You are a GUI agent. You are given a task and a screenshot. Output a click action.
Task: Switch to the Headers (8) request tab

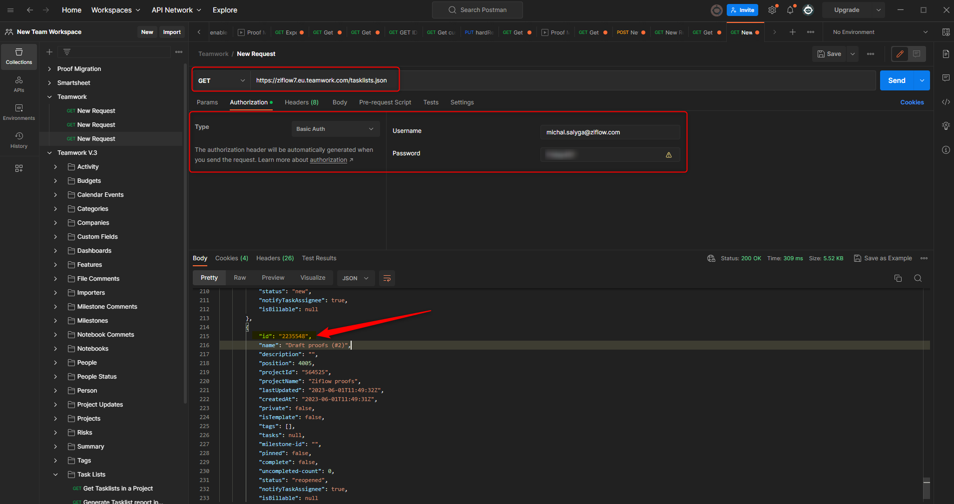pos(301,102)
